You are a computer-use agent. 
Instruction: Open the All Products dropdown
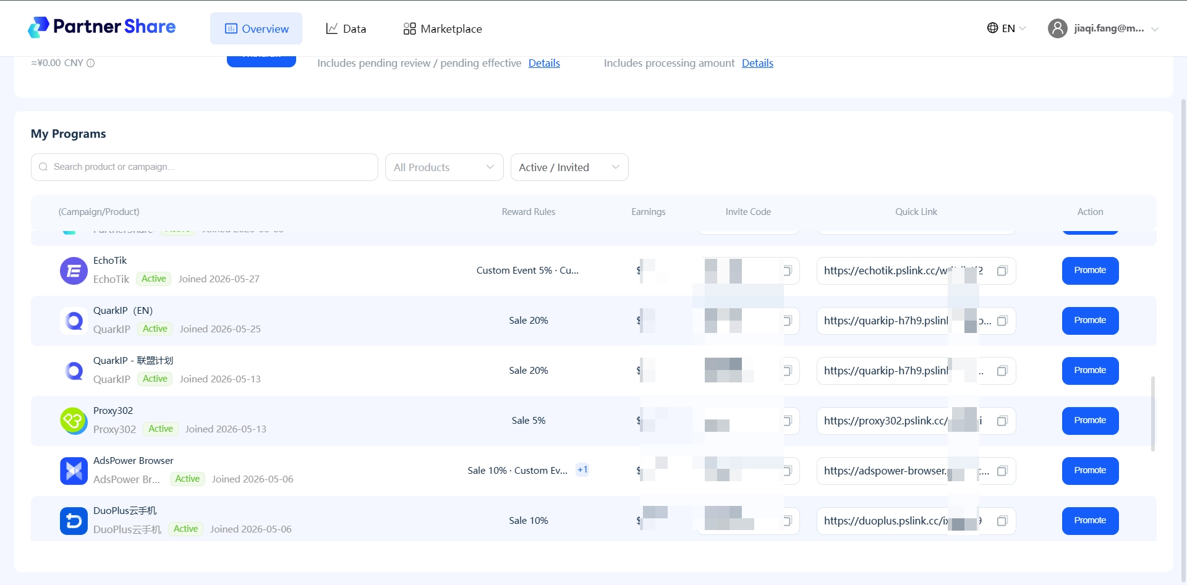(x=444, y=167)
